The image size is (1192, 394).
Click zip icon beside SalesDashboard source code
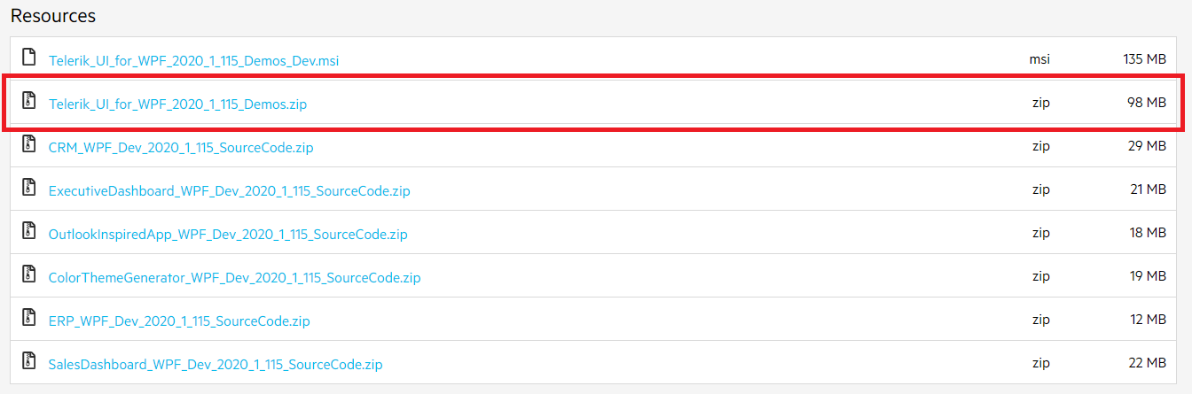coord(29,361)
